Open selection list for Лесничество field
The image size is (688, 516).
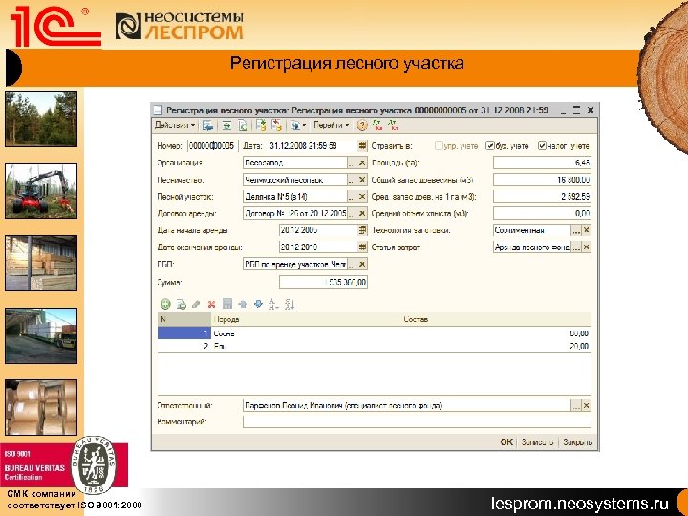(352, 180)
